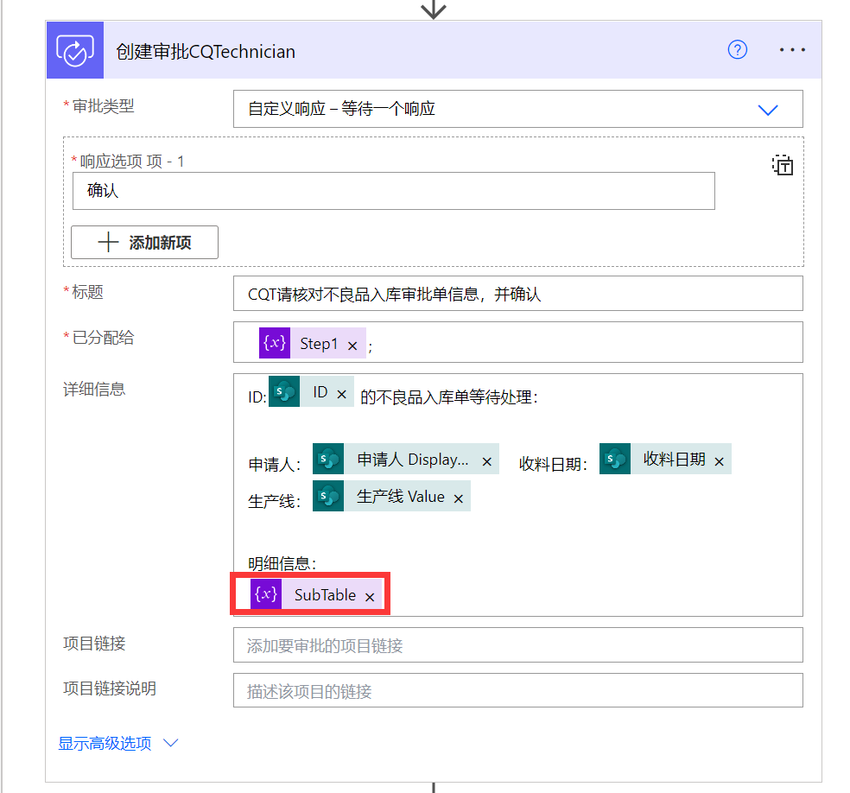Select the 生产线 Value token label

(x=401, y=497)
